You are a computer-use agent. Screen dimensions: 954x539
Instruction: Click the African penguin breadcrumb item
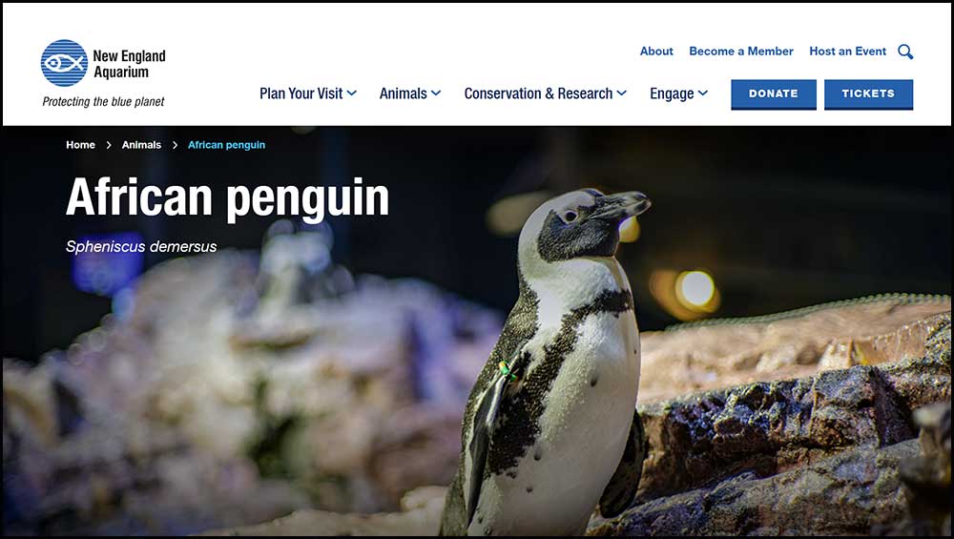(226, 145)
